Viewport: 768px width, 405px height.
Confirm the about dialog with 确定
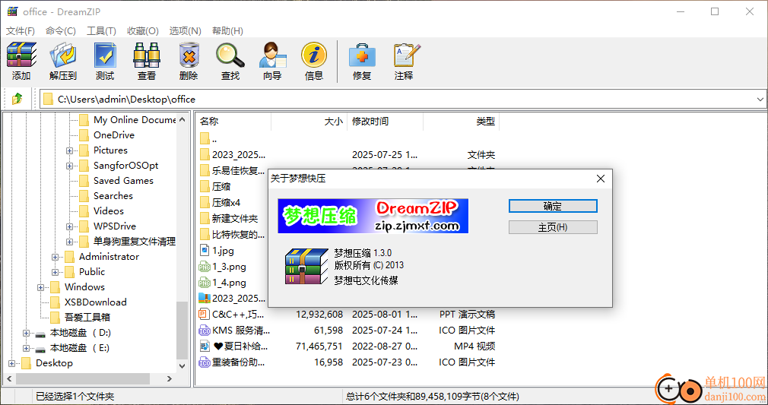553,206
